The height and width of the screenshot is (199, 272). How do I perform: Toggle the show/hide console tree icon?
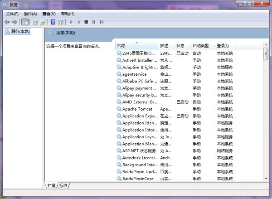click(x=25, y=22)
